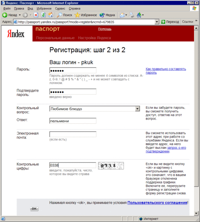The width and height of the screenshot is (200, 222).
Task: Click the введено верно hint text
Action: point(60,97)
